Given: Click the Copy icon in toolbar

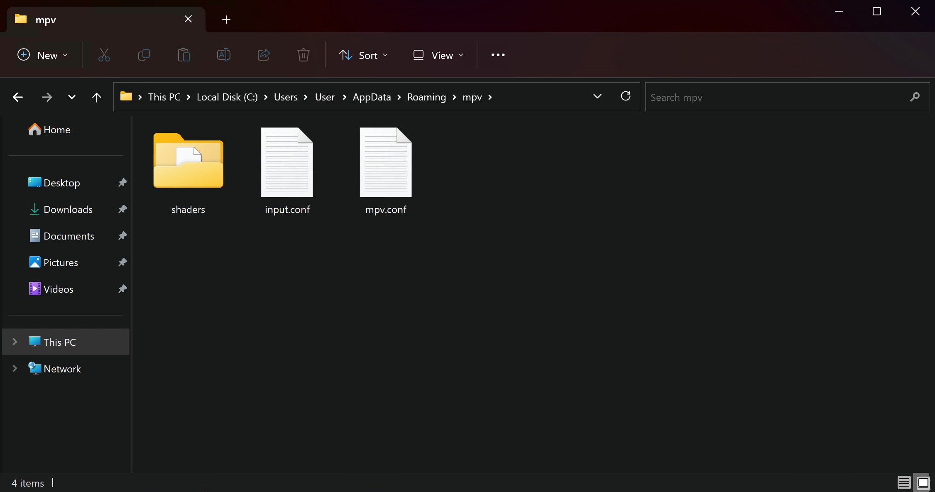Looking at the screenshot, I should [144, 55].
